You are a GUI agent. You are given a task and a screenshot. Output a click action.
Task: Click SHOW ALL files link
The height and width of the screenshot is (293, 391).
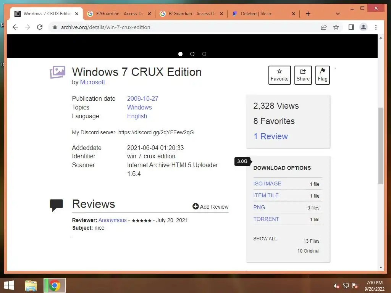(x=265, y=239)
